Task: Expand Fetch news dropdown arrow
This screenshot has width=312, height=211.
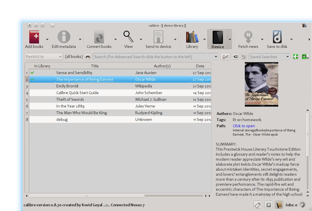Action: pos(262,39)
